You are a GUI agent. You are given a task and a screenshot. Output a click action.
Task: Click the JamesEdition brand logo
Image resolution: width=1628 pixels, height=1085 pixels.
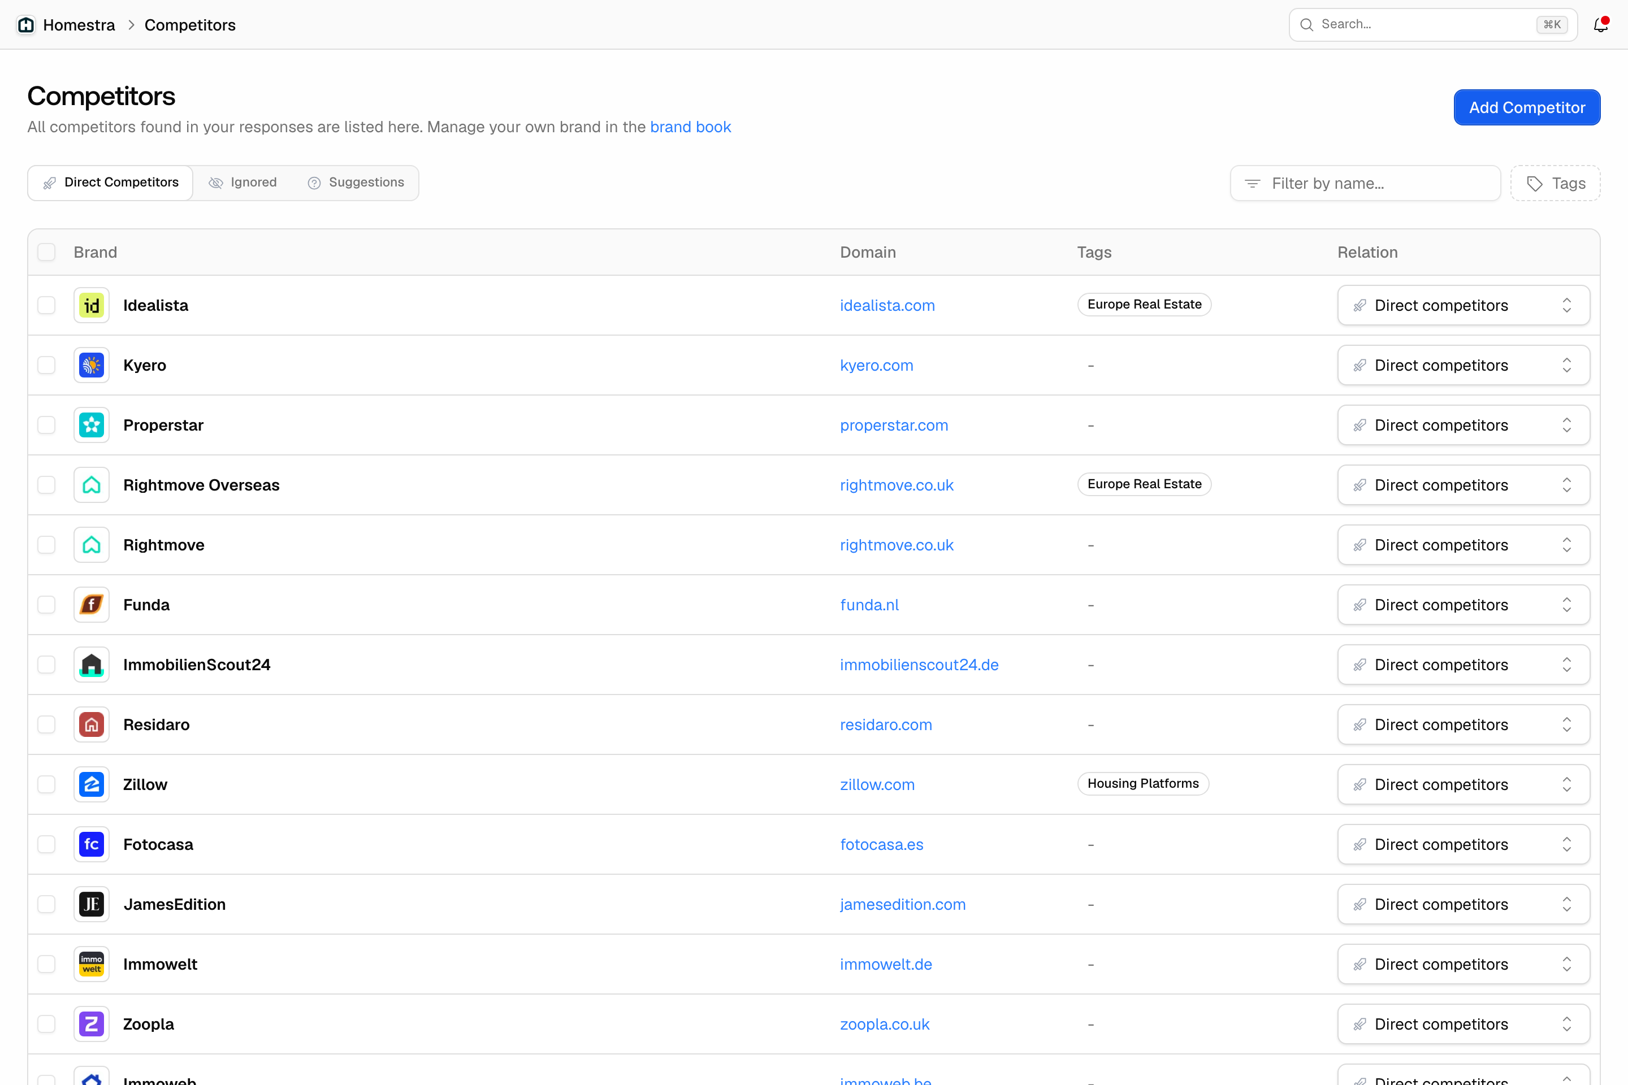[92, 904]
